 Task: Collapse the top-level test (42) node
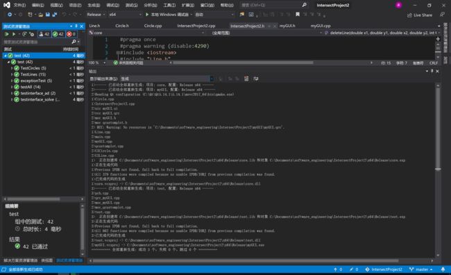5,56
